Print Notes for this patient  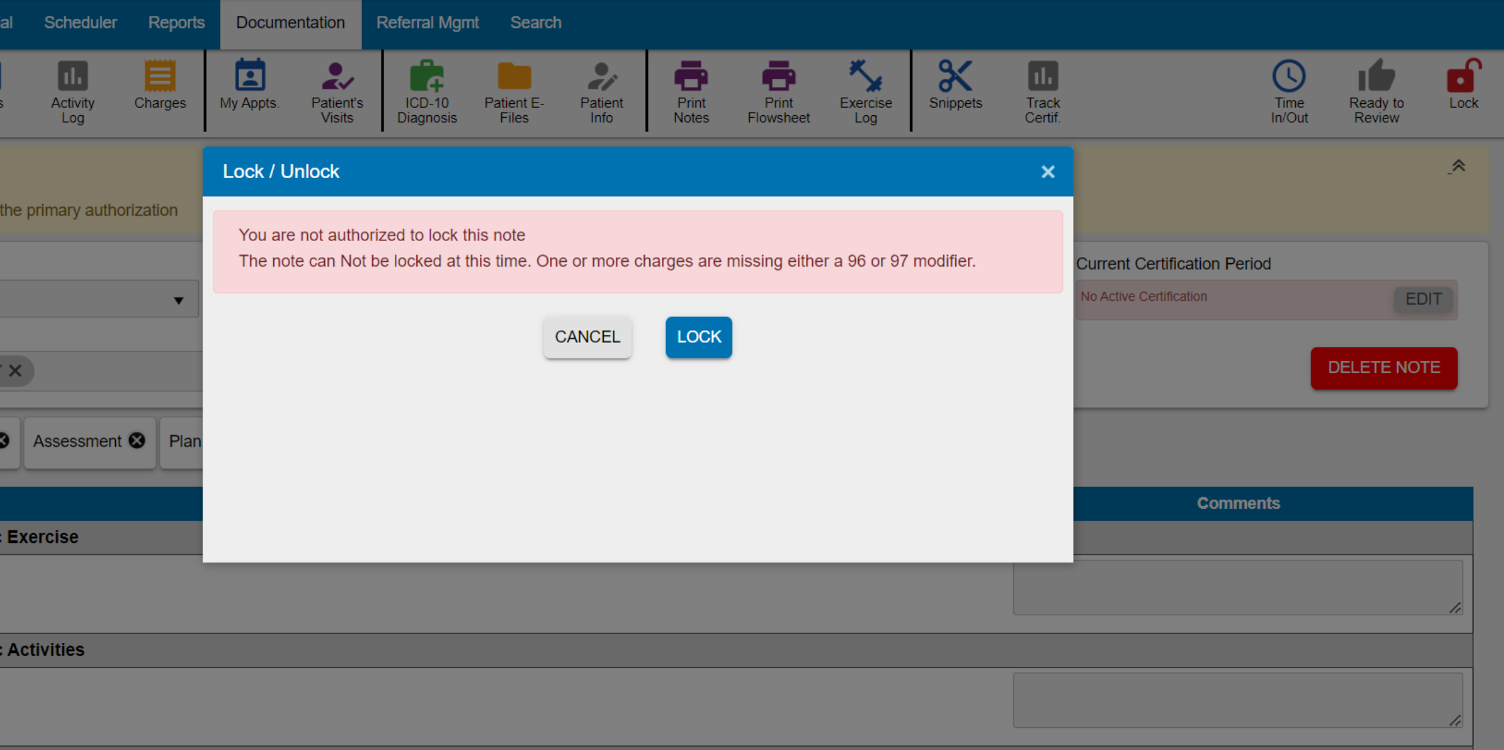click(691, 90)
